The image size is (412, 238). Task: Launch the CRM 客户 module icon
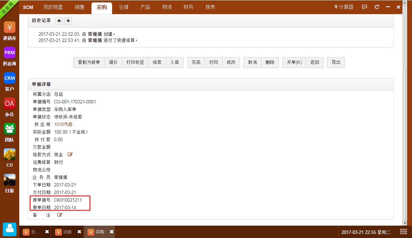10,78
